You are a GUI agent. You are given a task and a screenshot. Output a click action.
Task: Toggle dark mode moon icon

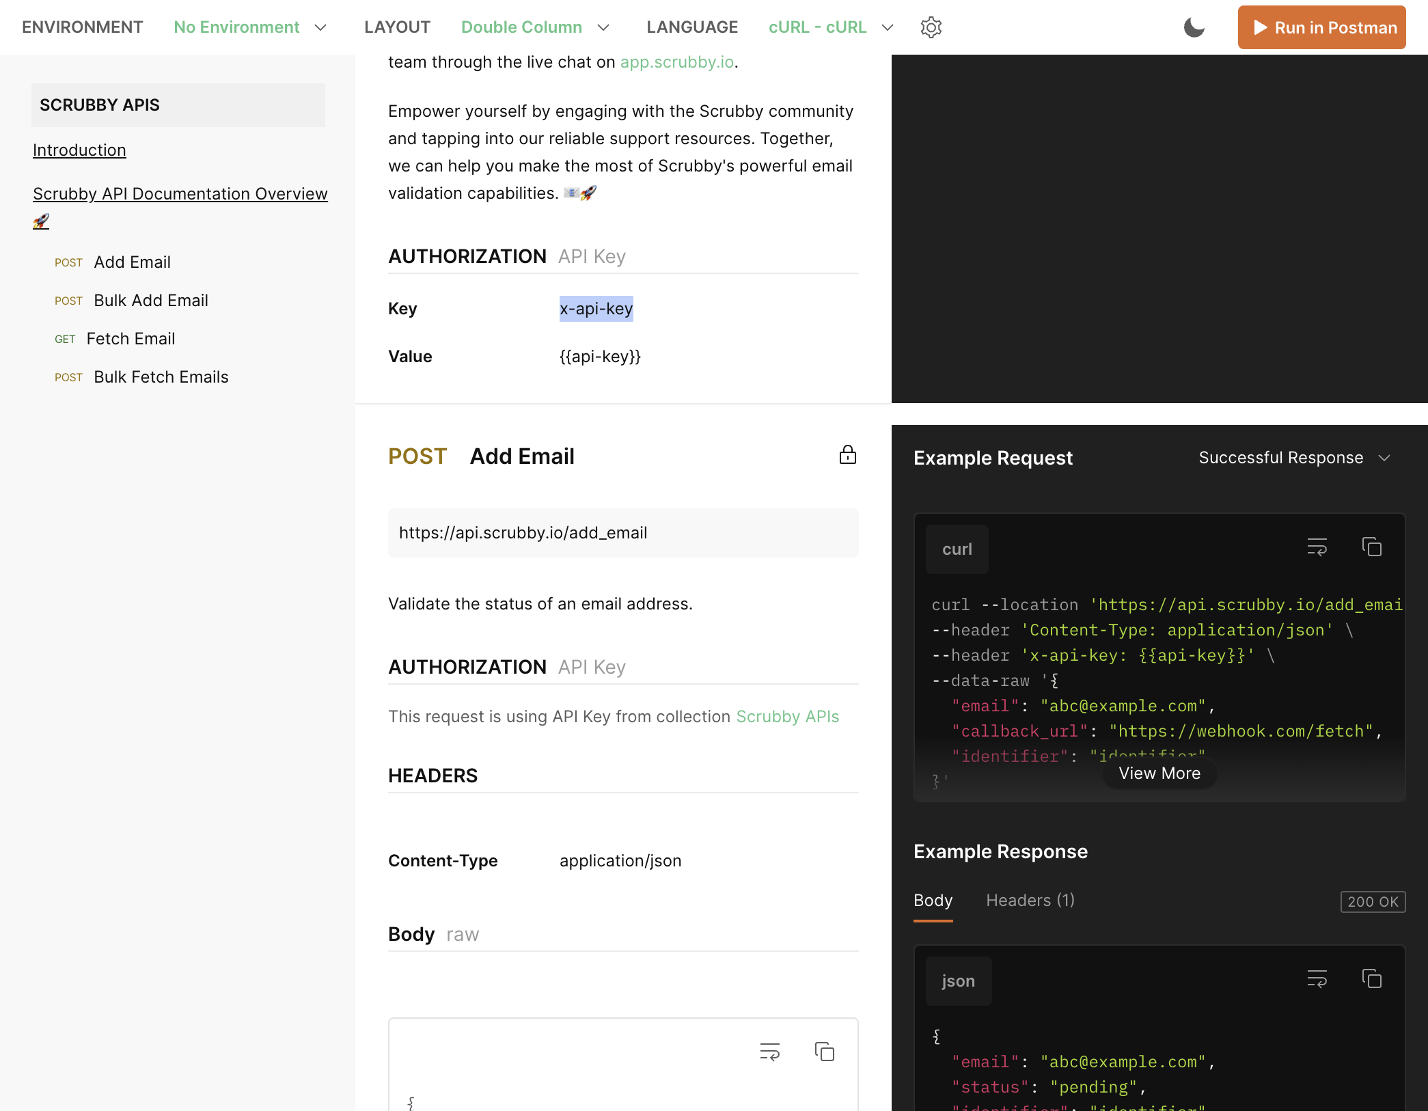point(1194,27)
